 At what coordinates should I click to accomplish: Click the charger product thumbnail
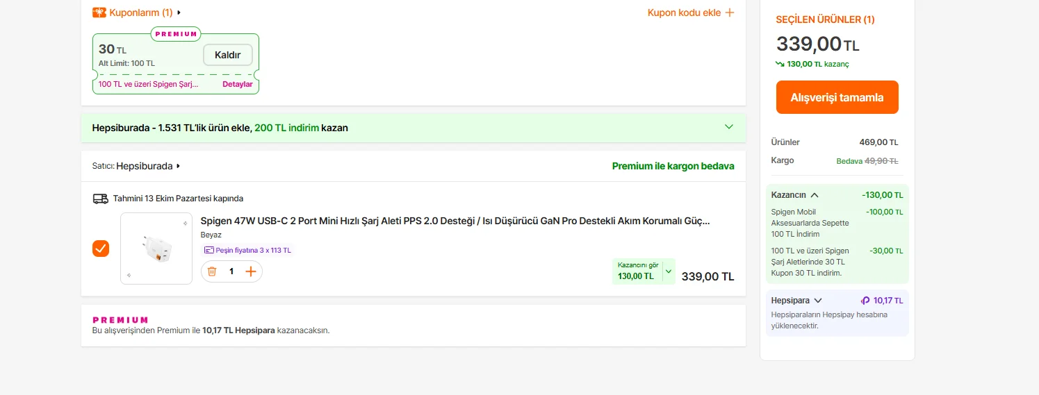(156, 249)
